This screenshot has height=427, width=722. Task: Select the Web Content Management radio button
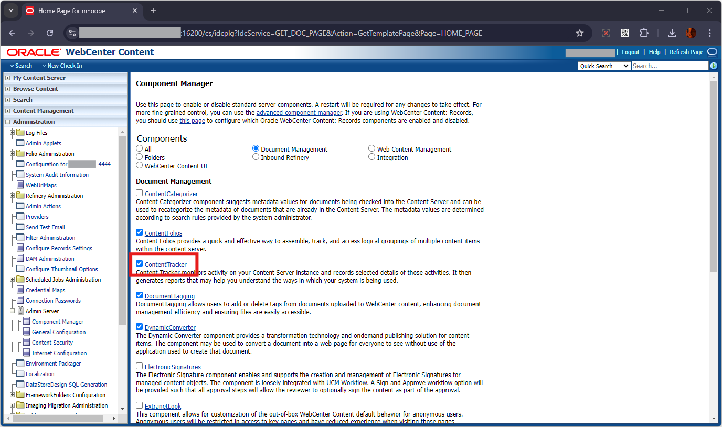(x=372, y=148)
